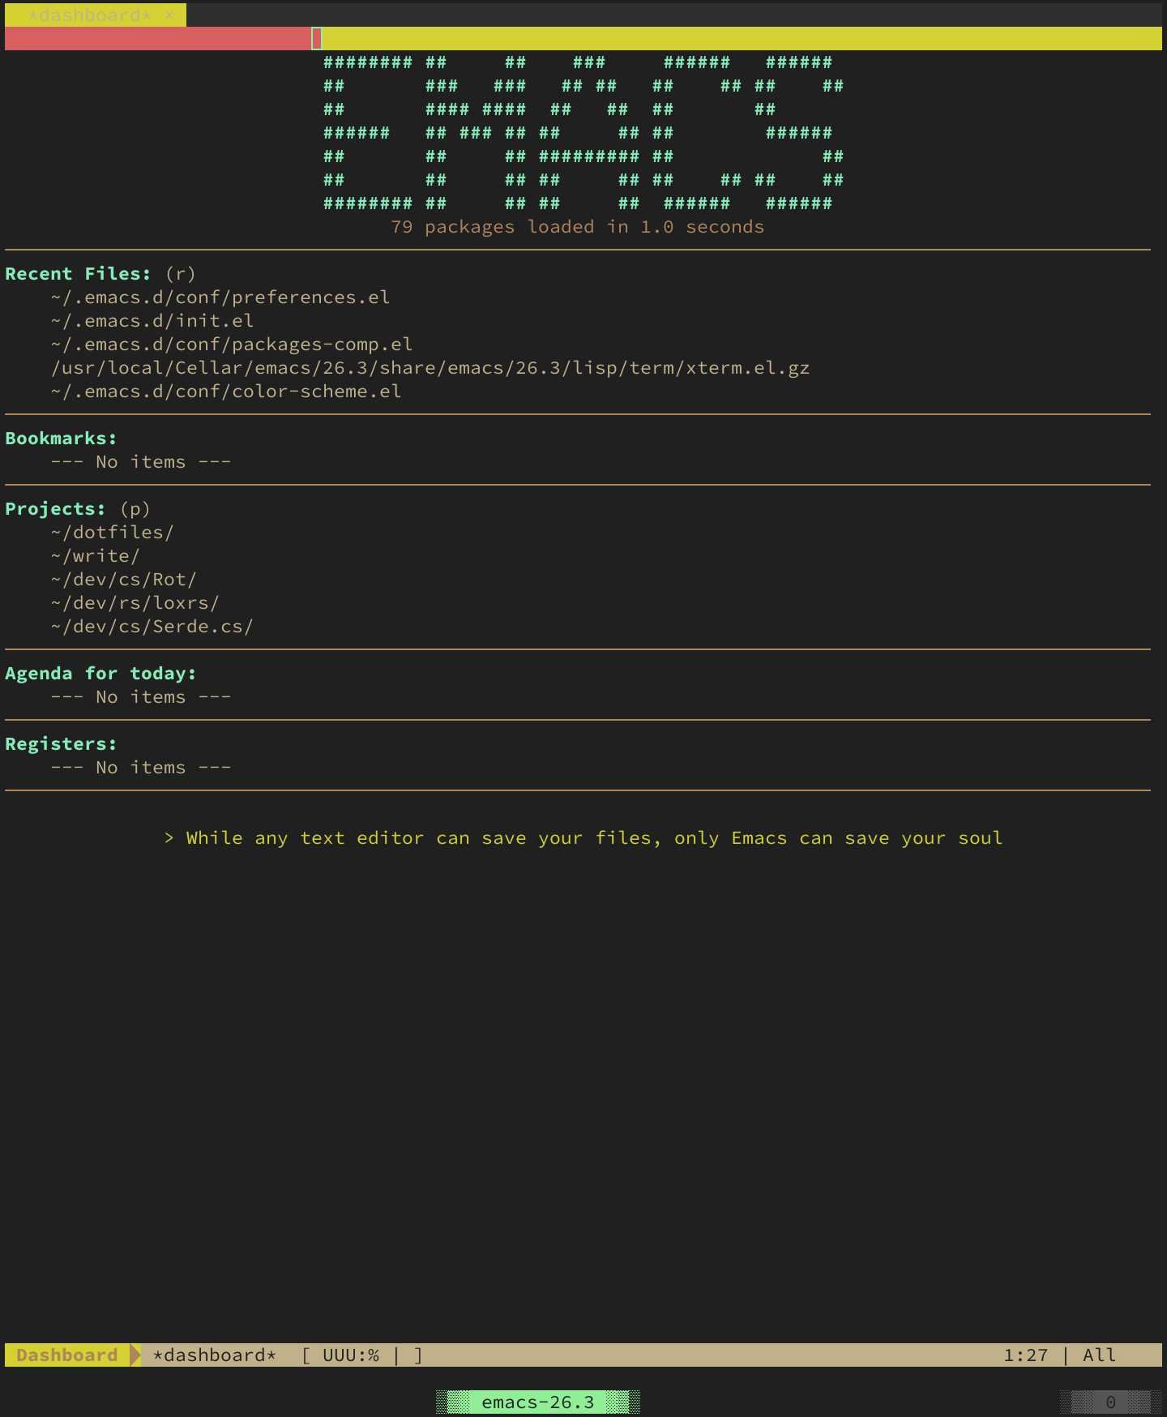Screen dimensions: 1167x1417
Task: Click the cursor box on the yellow highlighted line
Action: coord(317,38)
